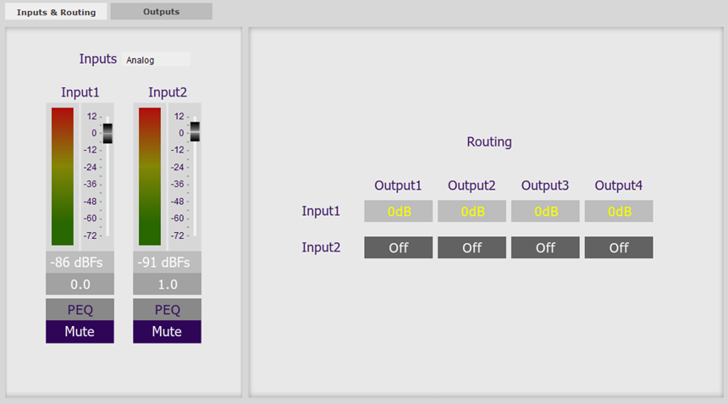728x404 pixels.
Task: Open the Input1 PEQ settings
Action: point(80,310)
